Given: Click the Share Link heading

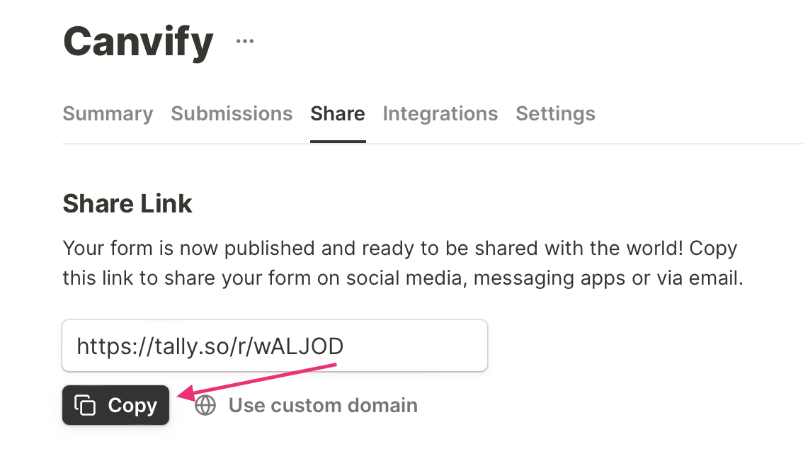Looking at the screenshot, I should pyautogui.click(x=127, y=204).
